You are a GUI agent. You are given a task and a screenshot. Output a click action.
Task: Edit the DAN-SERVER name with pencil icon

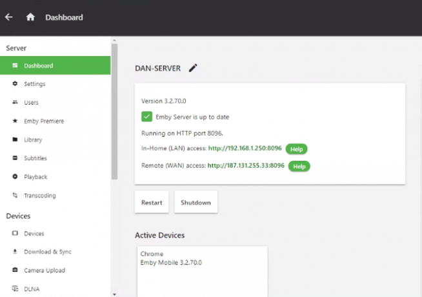193,68
